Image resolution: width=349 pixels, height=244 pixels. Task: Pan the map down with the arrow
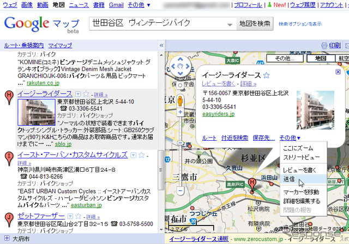(x=180, y=73)
